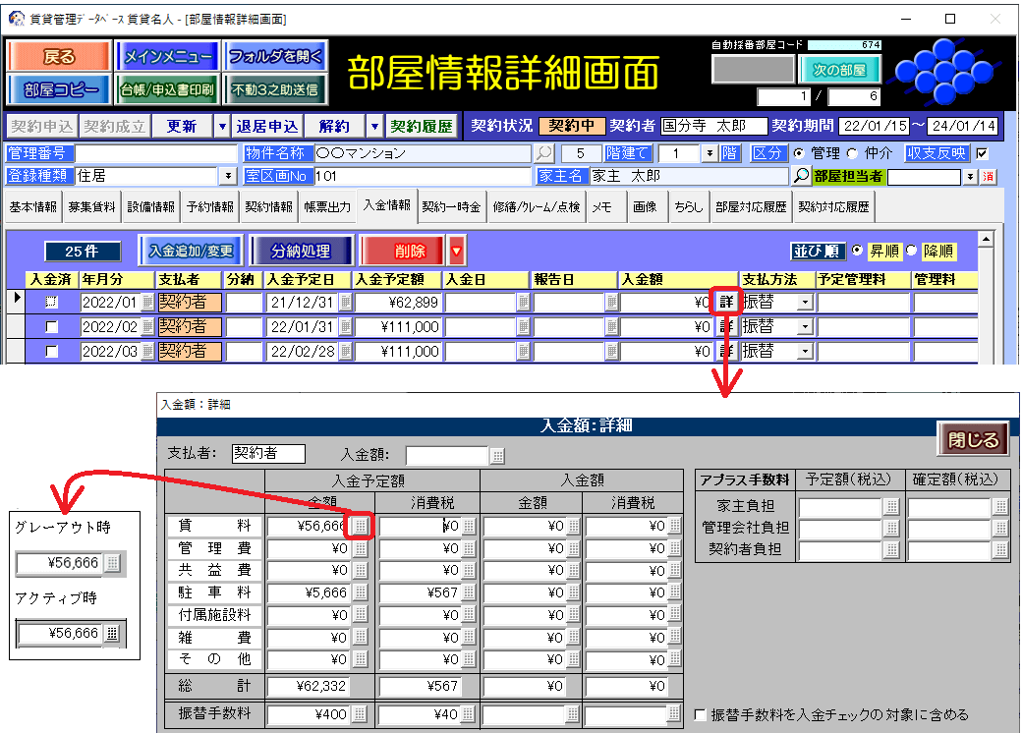Open dropdown arrow next to red 削除 button
This screenshot has width=1022, height=733.
tap(456, 251)
